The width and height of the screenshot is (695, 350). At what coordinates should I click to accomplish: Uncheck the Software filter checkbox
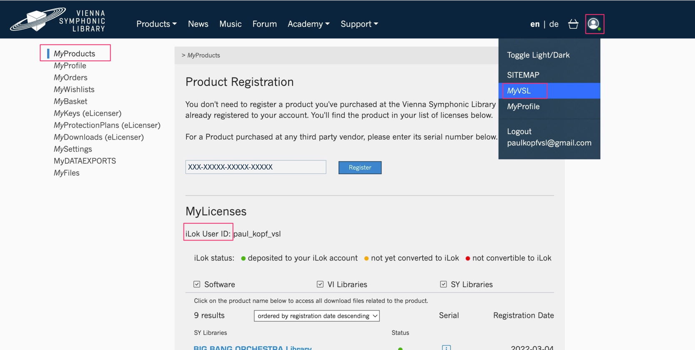pyautogui.click(x=197, y=284)
